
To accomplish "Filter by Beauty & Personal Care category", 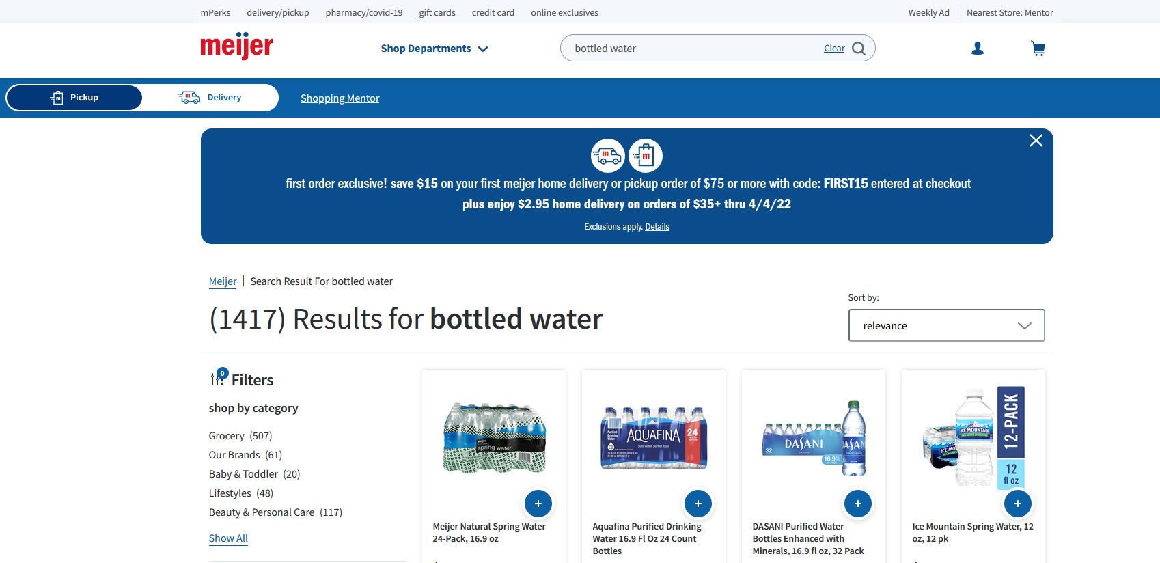I will (x=275, y=512).
